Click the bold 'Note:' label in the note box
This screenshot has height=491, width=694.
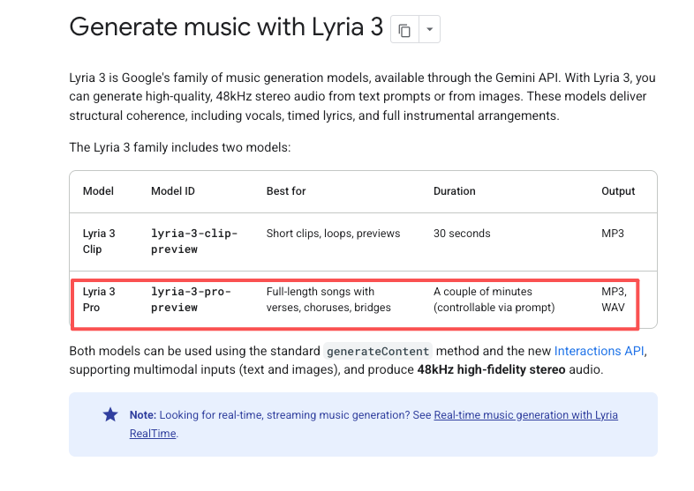(142, 415)
